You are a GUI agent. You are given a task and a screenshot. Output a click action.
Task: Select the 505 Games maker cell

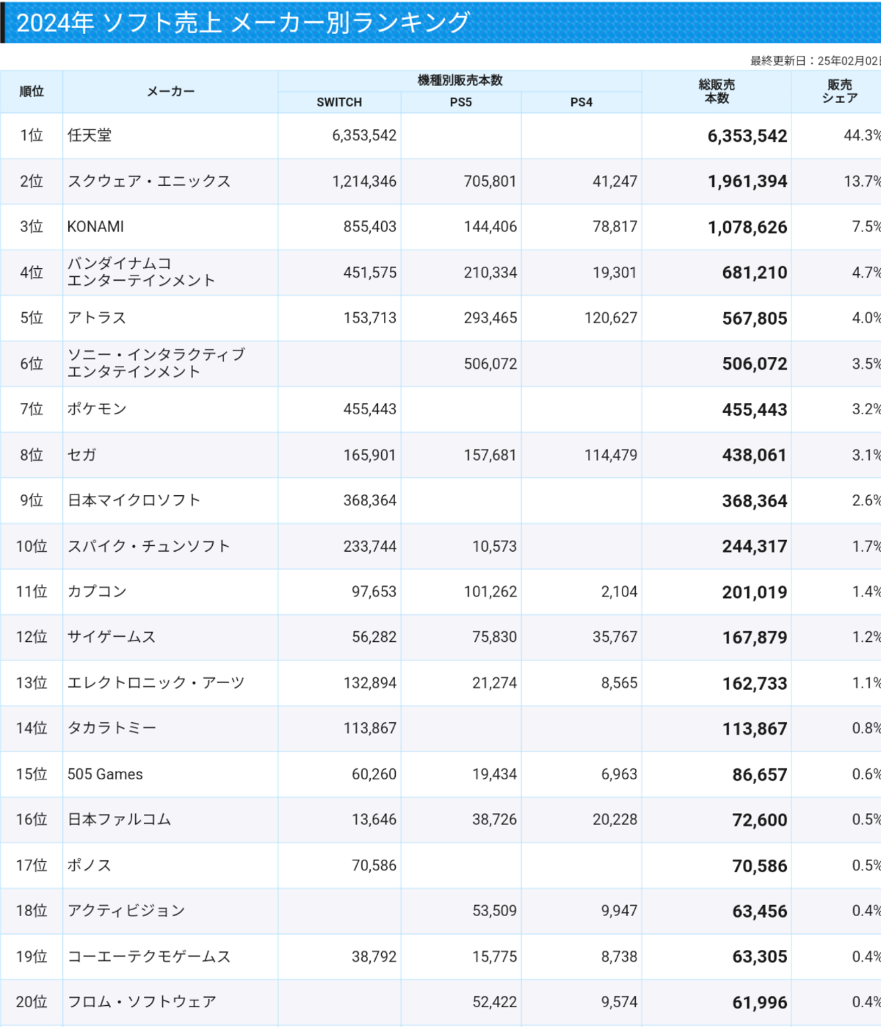pos(105,774)
